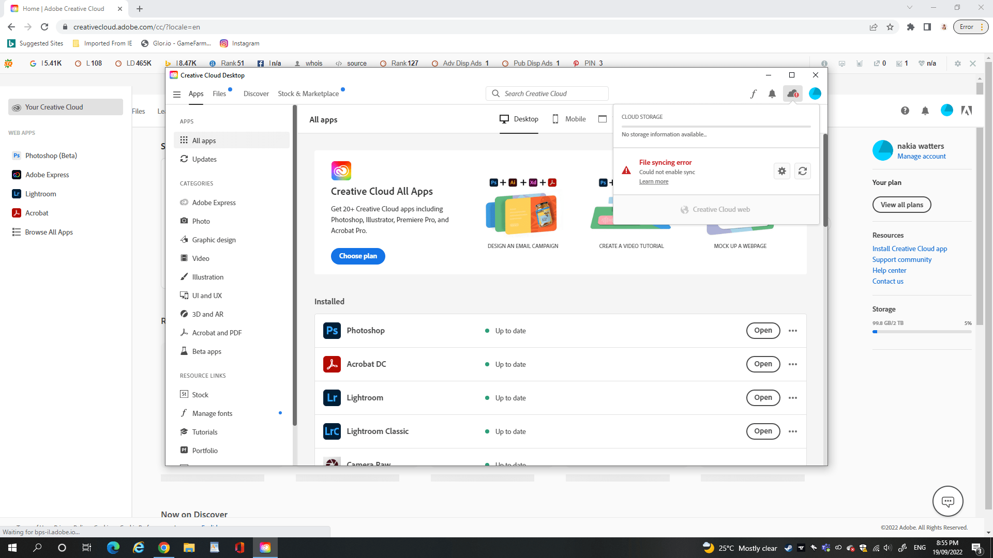Open the Stock & Marketplace tab
The width and height of the screenshot is (993, 558).
tap(308, 94)
